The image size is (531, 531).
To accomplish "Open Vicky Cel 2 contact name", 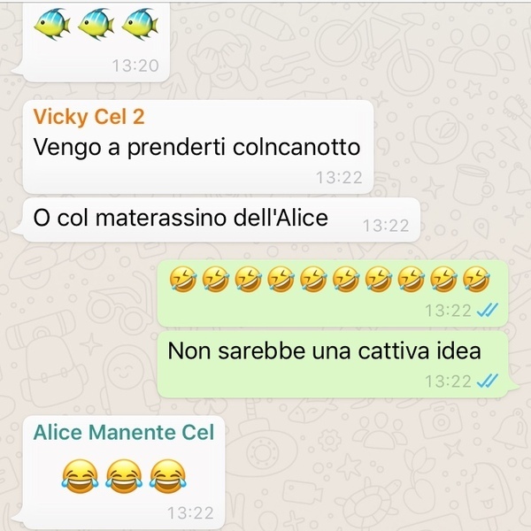I will pyautogui.click(x=89, y=117).
